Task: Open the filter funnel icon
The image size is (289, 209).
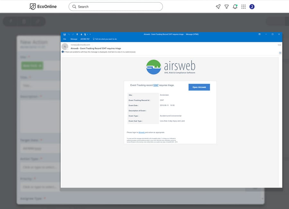Action: pyautogui.click(x=226, y=7)
